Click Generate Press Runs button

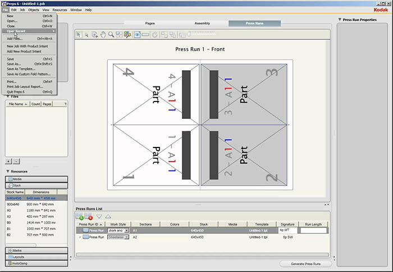click(x=305, y=264)
